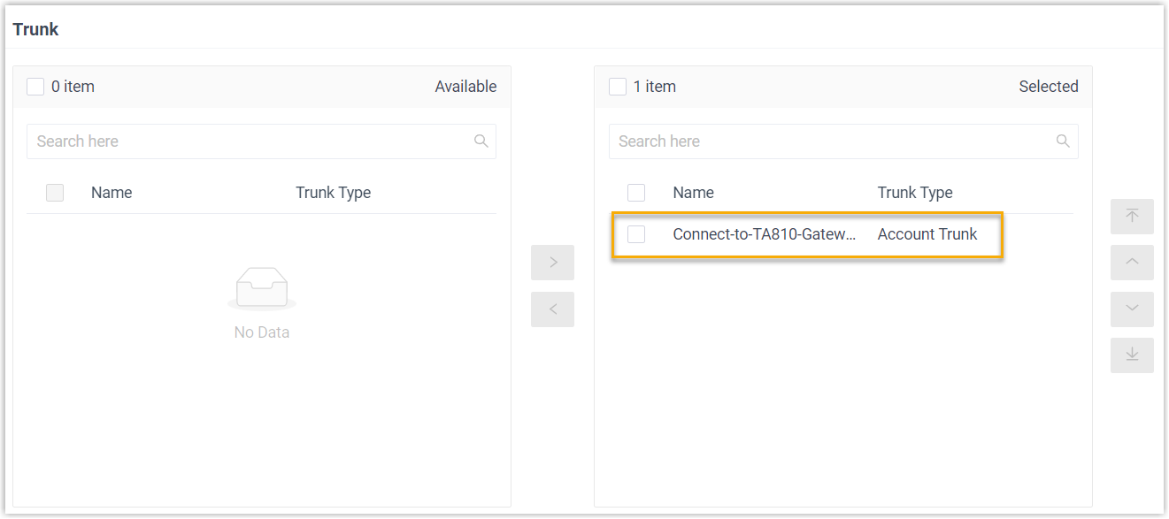Click the Account Trunk type cell
Screen dimensions: 1169x519
pyautogui.click(x=927, y=234)
